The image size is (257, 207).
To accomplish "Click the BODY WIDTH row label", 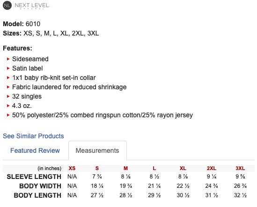I will [x=40, y=186].
